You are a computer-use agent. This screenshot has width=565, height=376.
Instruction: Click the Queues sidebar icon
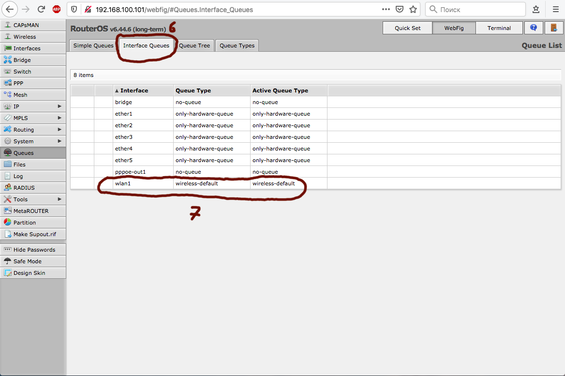click(x=8, y=152)
